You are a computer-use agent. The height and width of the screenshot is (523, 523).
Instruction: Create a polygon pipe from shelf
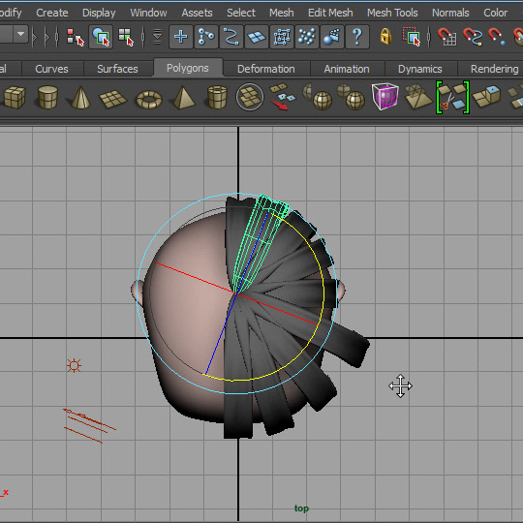coord(217,98)
